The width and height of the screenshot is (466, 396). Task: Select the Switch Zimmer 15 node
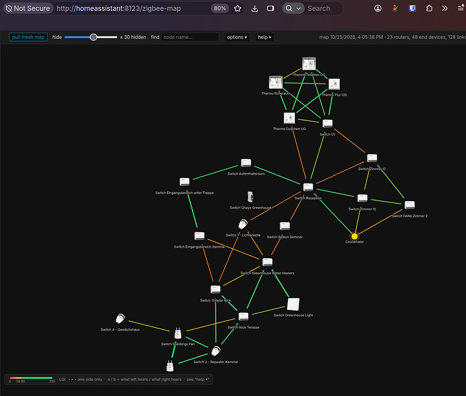(362, 198)
